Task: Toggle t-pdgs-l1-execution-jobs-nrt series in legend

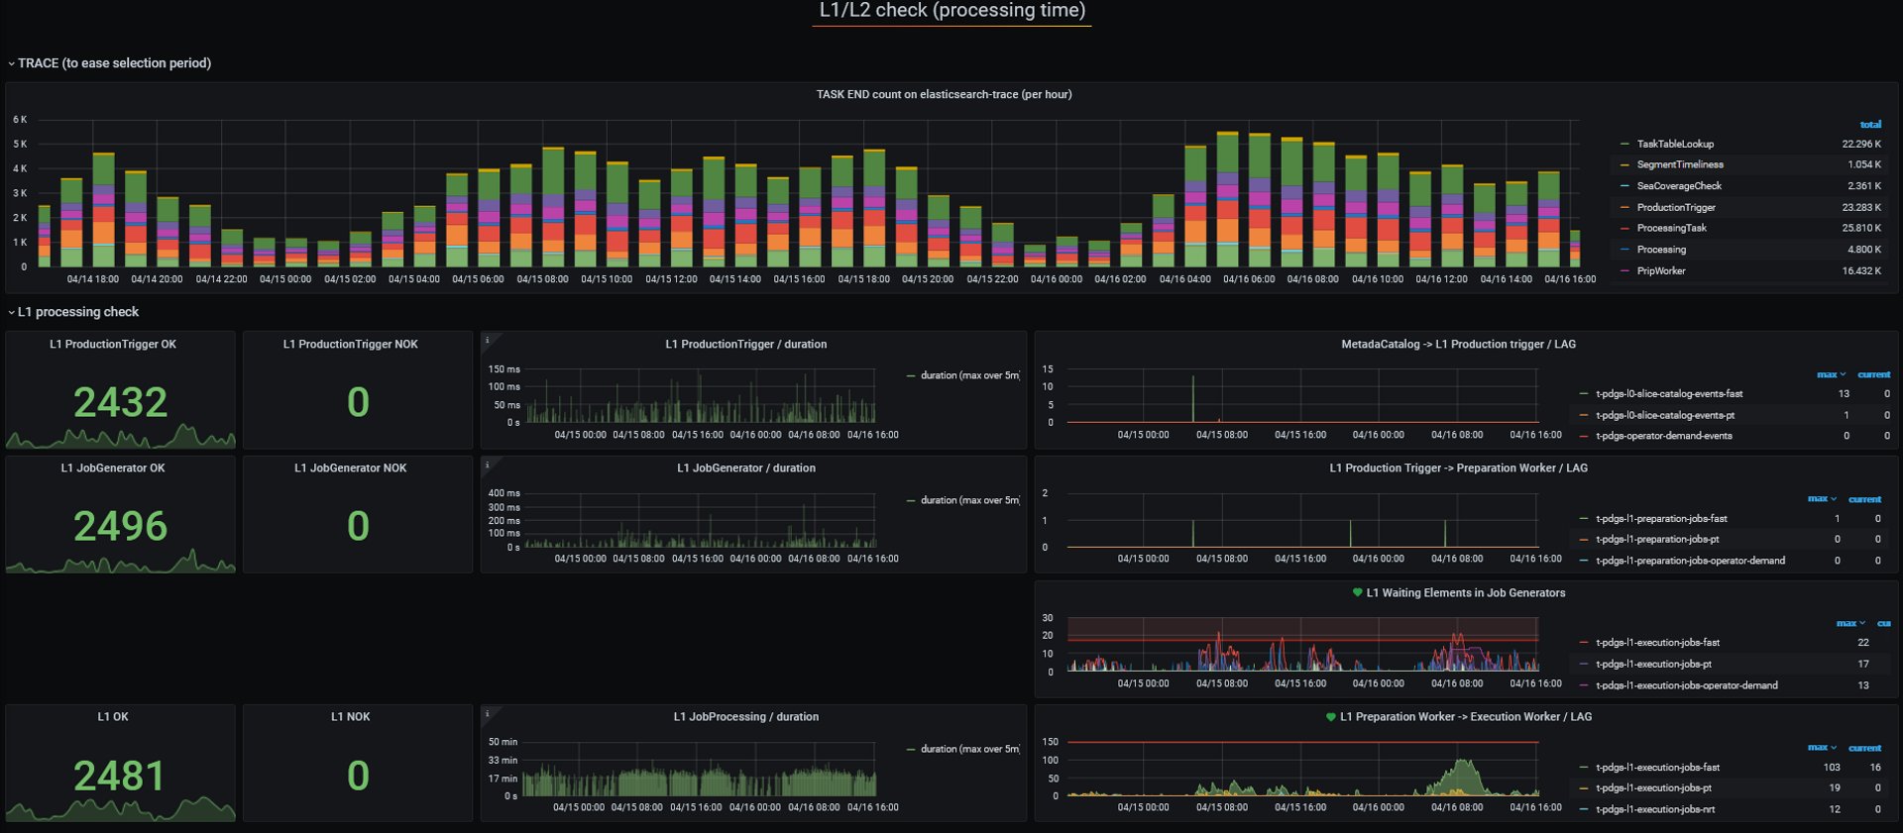Action: coord(1654,809)
